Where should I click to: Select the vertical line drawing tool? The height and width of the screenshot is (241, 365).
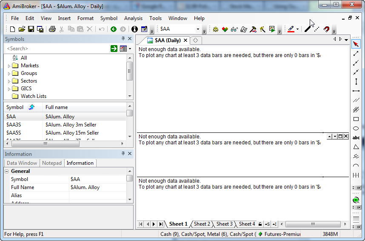(356, 82)
